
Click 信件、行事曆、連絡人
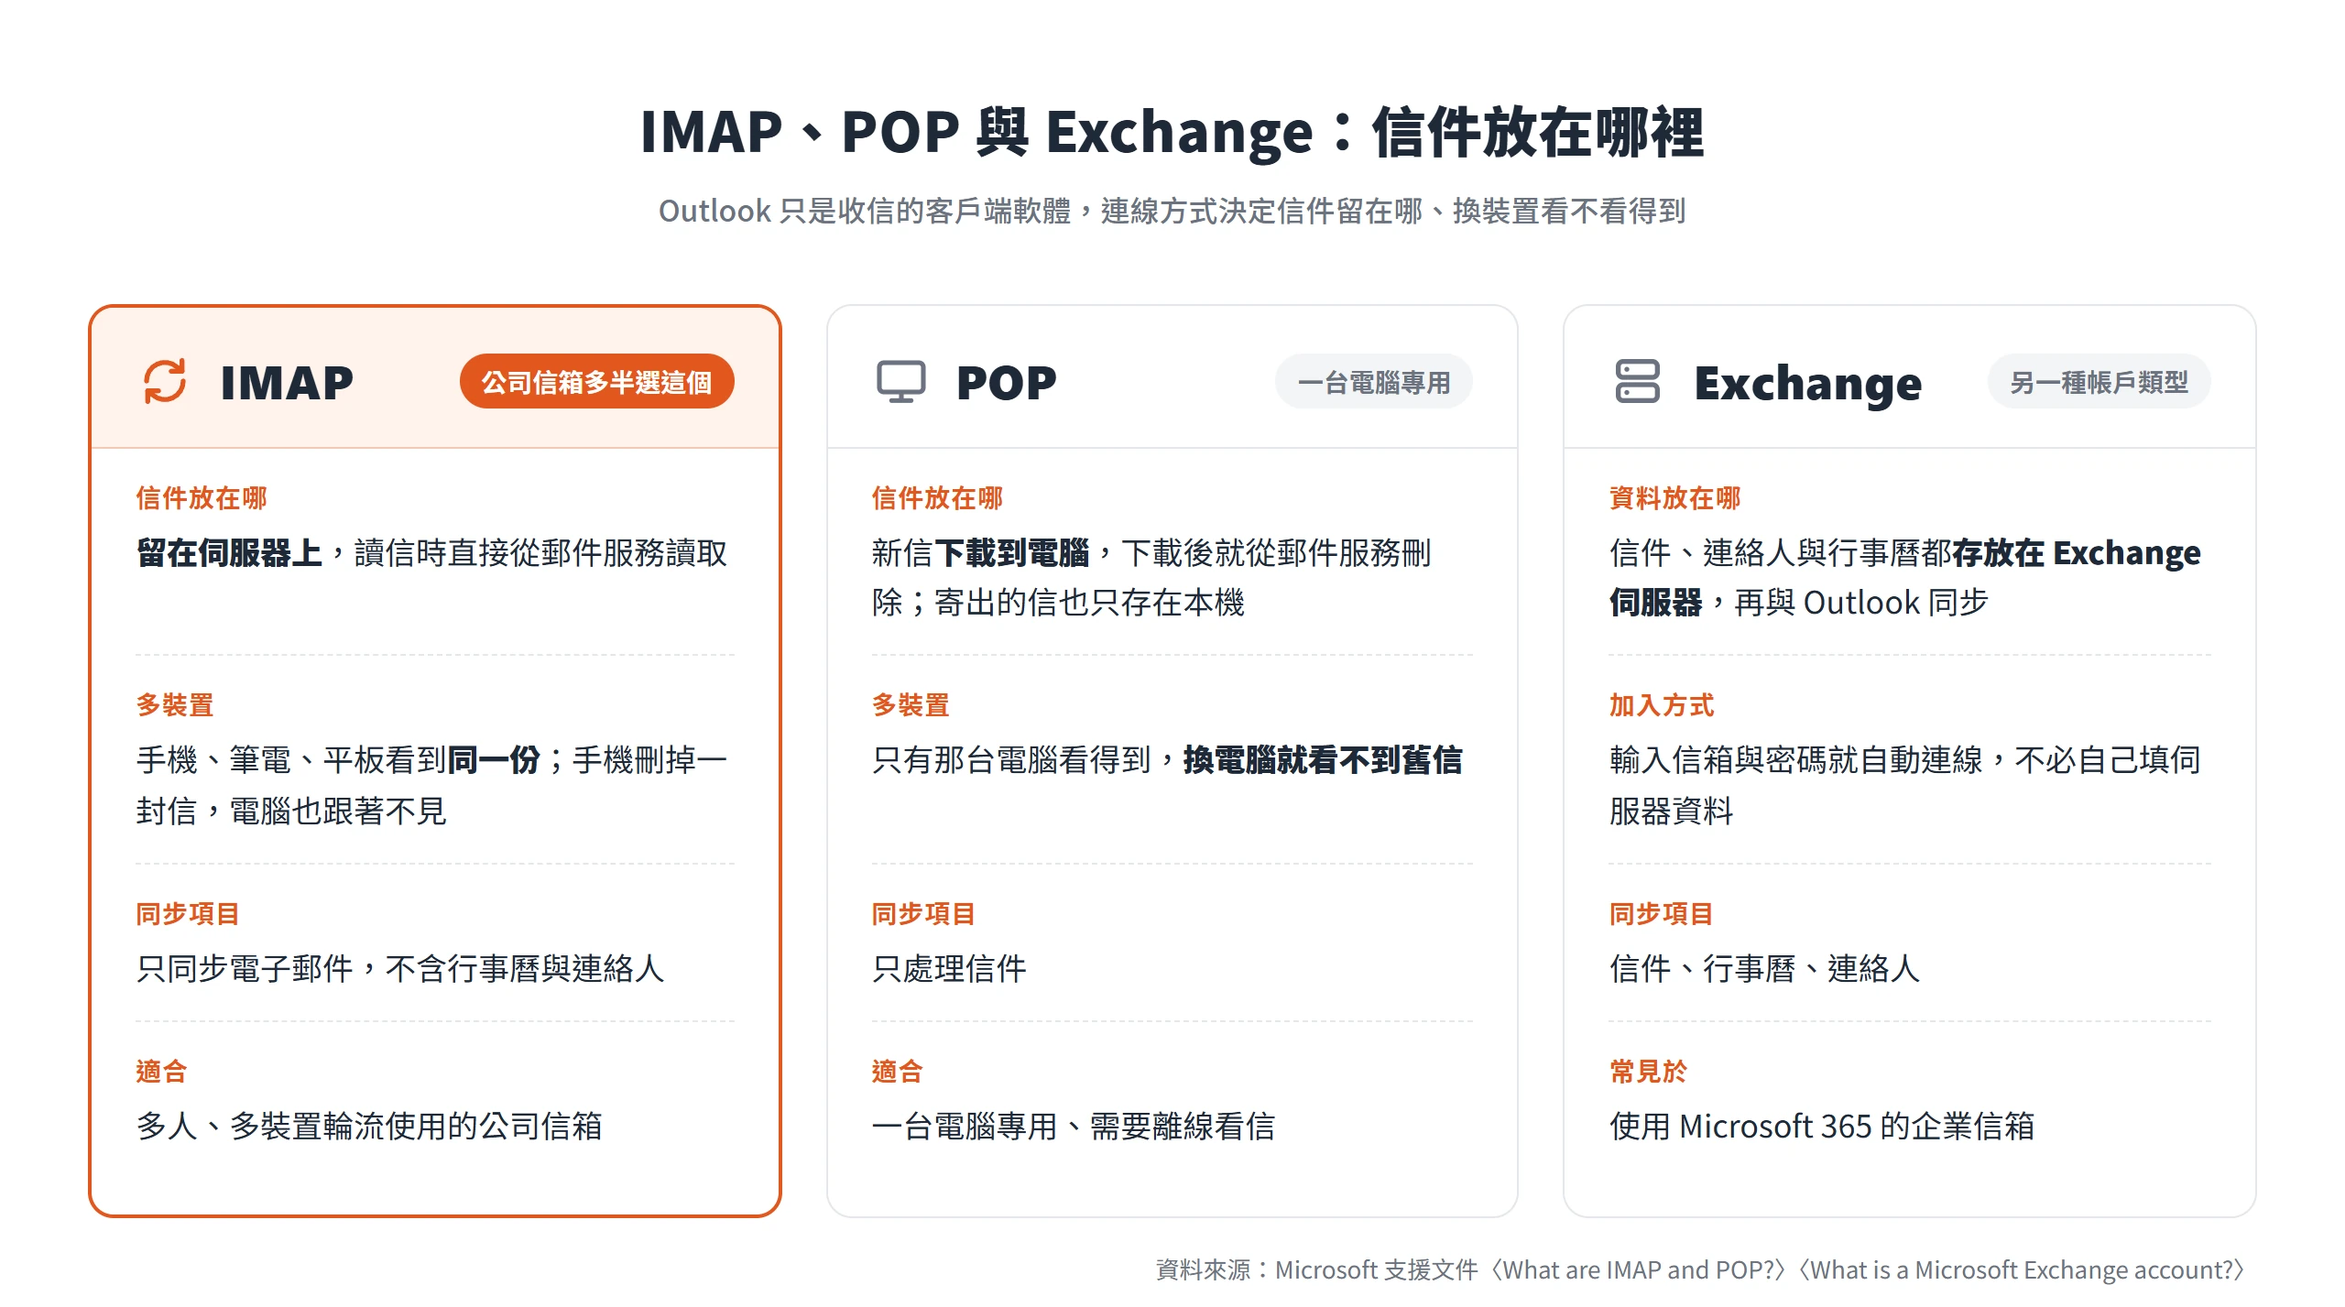coord(1764,969)
